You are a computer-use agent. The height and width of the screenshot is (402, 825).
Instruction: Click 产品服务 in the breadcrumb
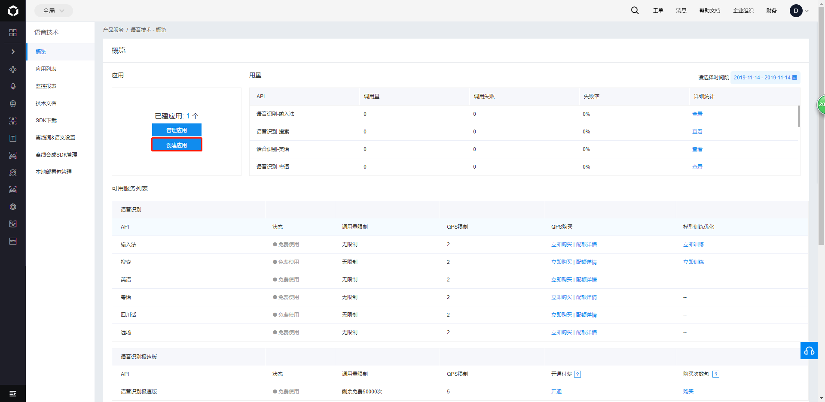(x=113, y=30)
